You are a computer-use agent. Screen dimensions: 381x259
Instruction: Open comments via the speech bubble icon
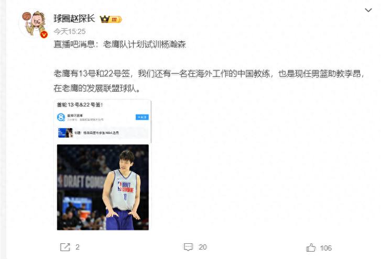click(188, 247)
